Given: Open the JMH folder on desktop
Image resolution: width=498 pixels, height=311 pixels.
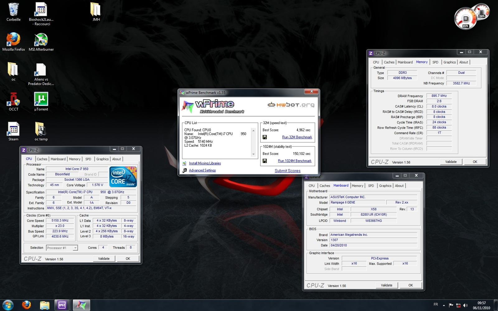Looking at the screenshot, I should click(x=96, y=9).
